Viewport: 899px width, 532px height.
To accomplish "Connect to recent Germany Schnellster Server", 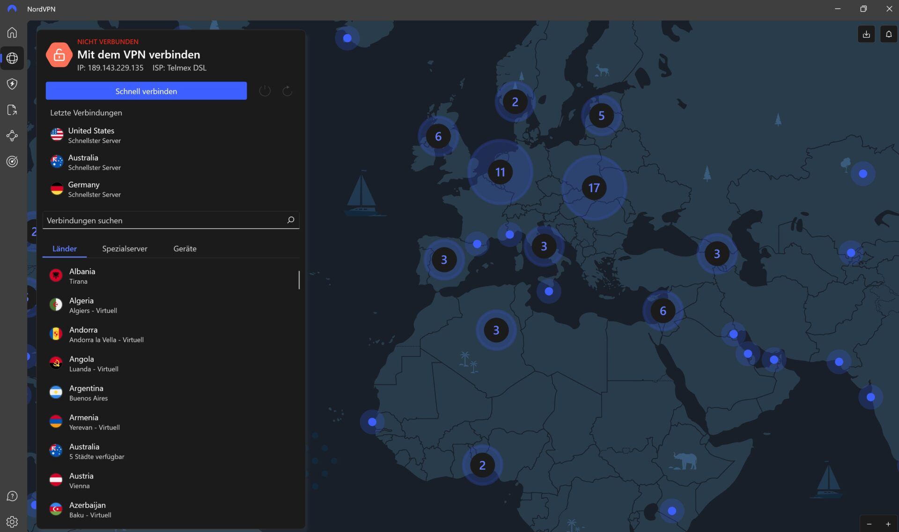I will point(171,189).
